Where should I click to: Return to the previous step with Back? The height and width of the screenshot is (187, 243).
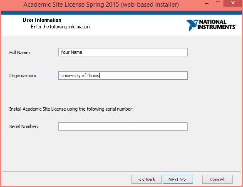click(x=146, y=179)
